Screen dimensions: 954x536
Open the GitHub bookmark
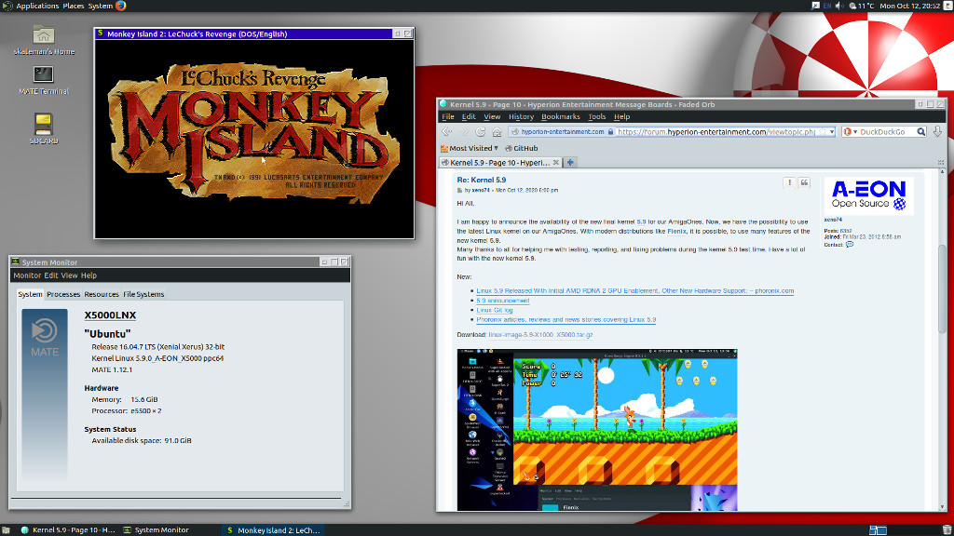(522, 148)
